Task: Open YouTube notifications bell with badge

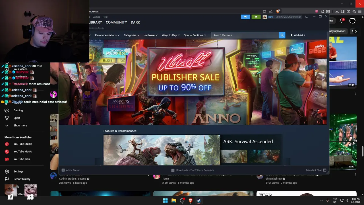Action: point(342,20)
